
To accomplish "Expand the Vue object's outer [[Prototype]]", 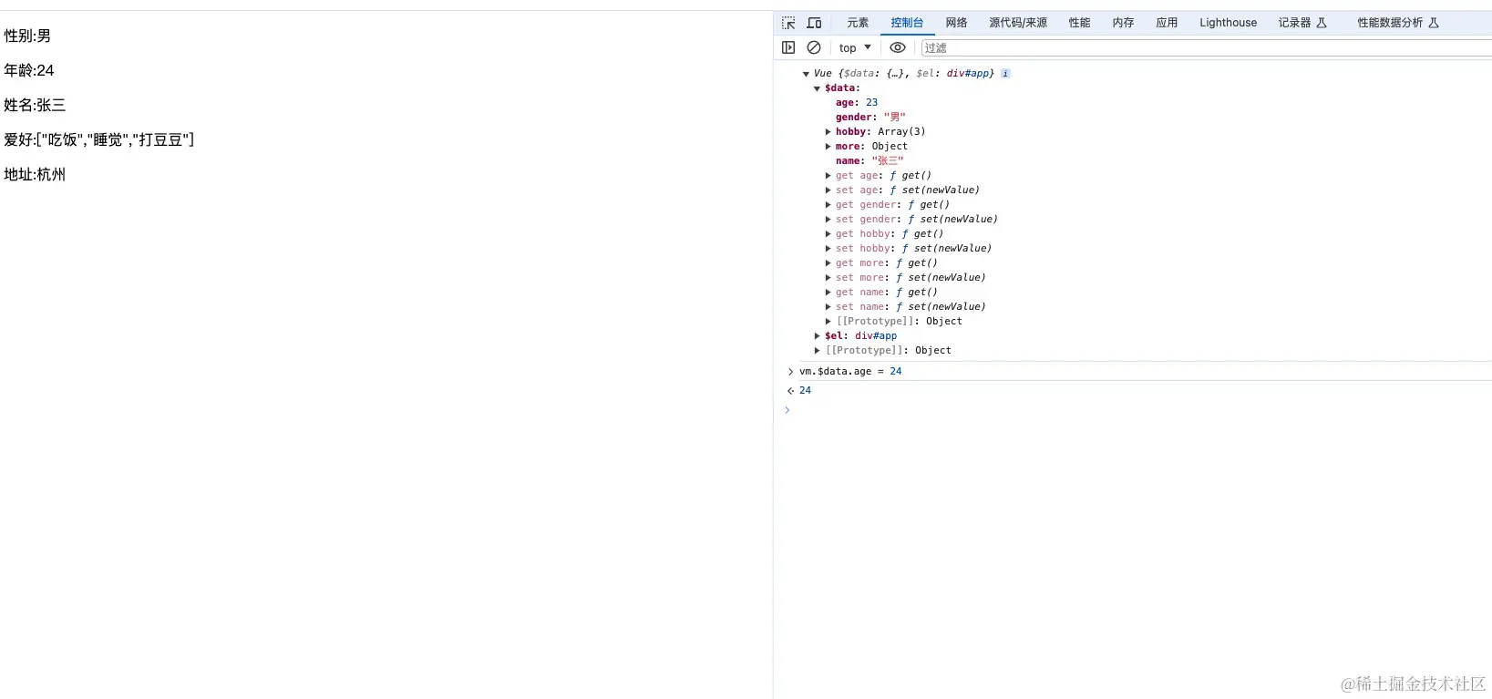I will (817, 351).
